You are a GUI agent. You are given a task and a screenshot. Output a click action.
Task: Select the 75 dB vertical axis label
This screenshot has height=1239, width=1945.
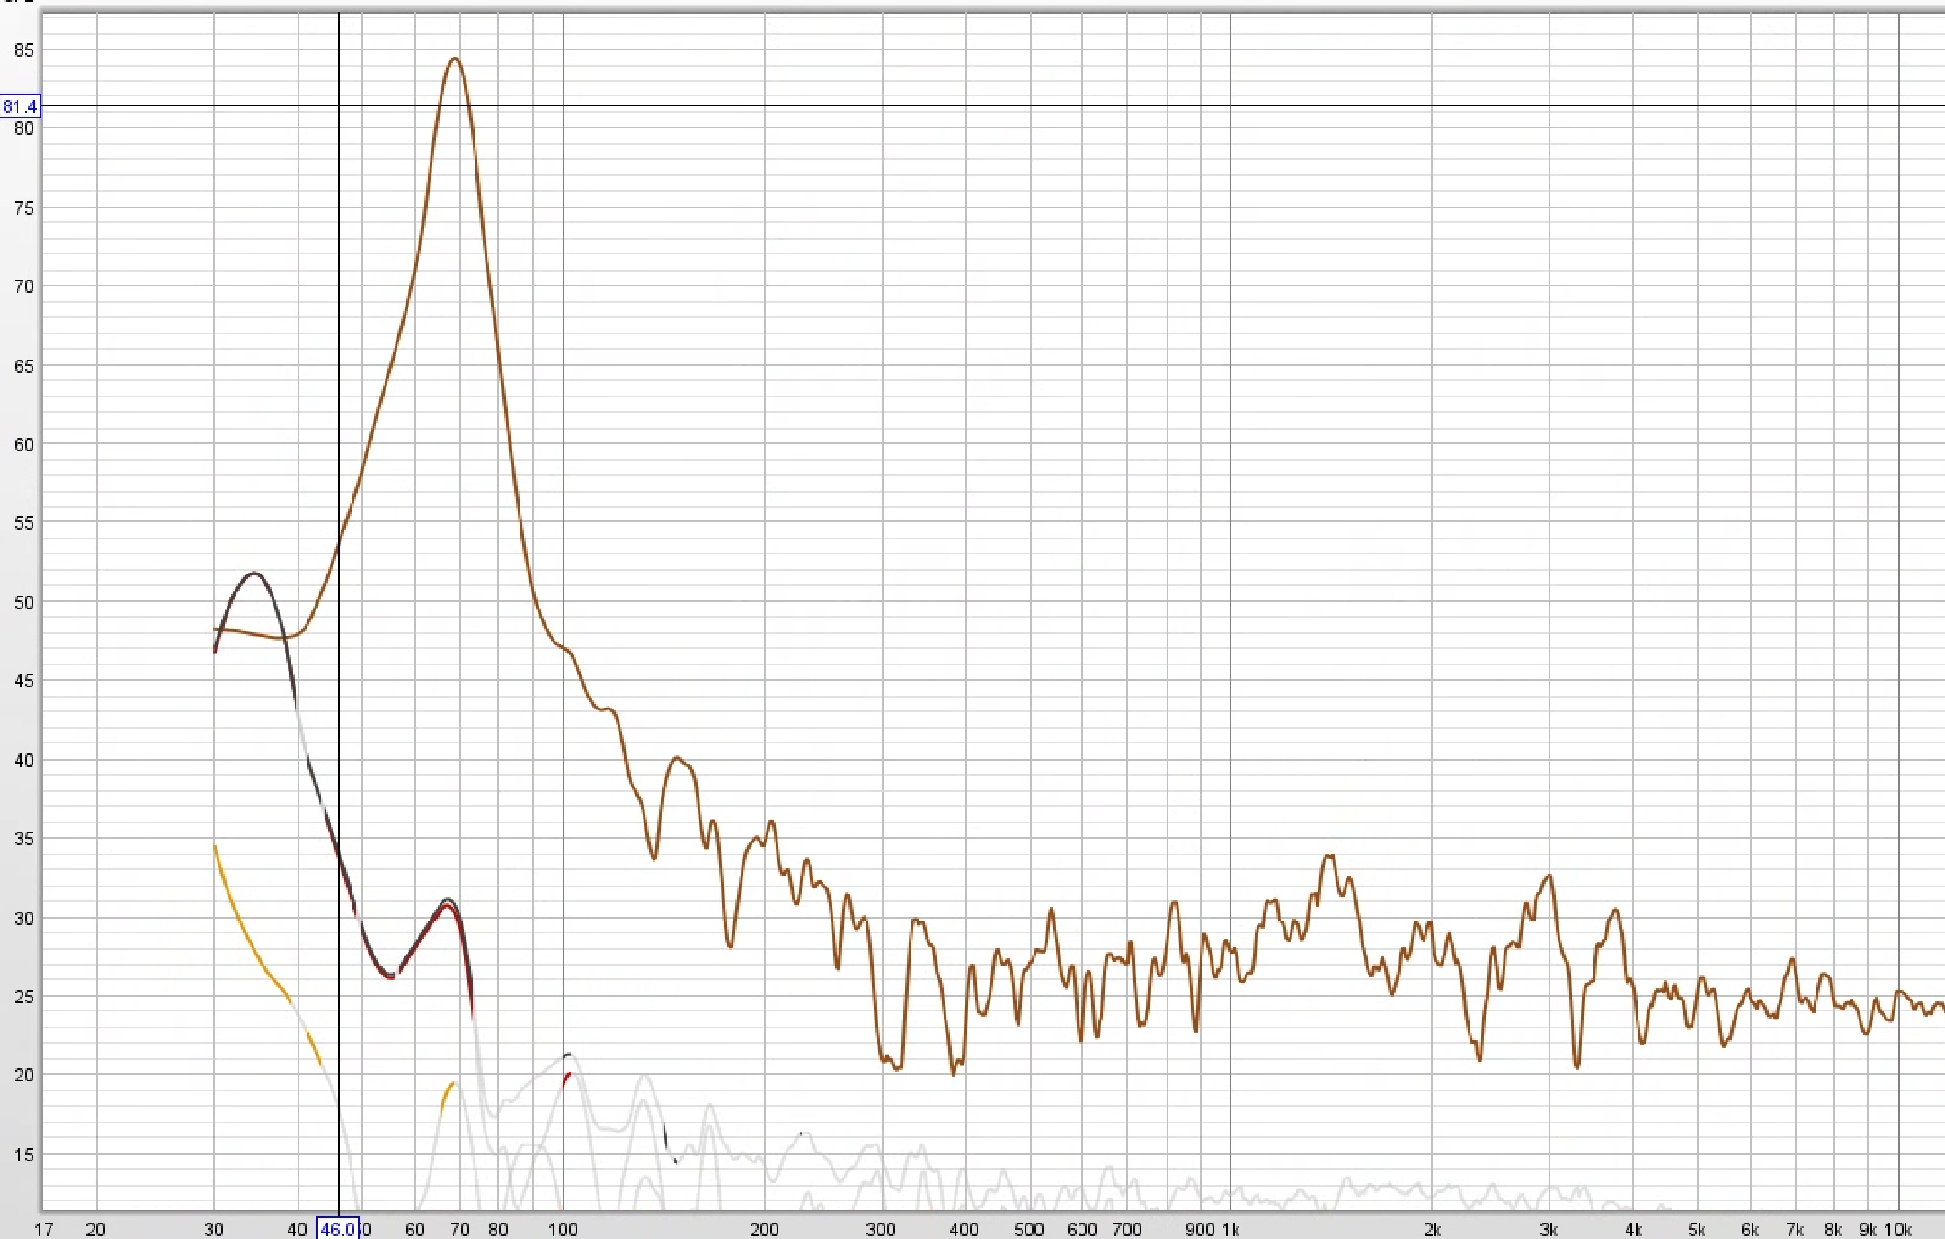[24, 208]
